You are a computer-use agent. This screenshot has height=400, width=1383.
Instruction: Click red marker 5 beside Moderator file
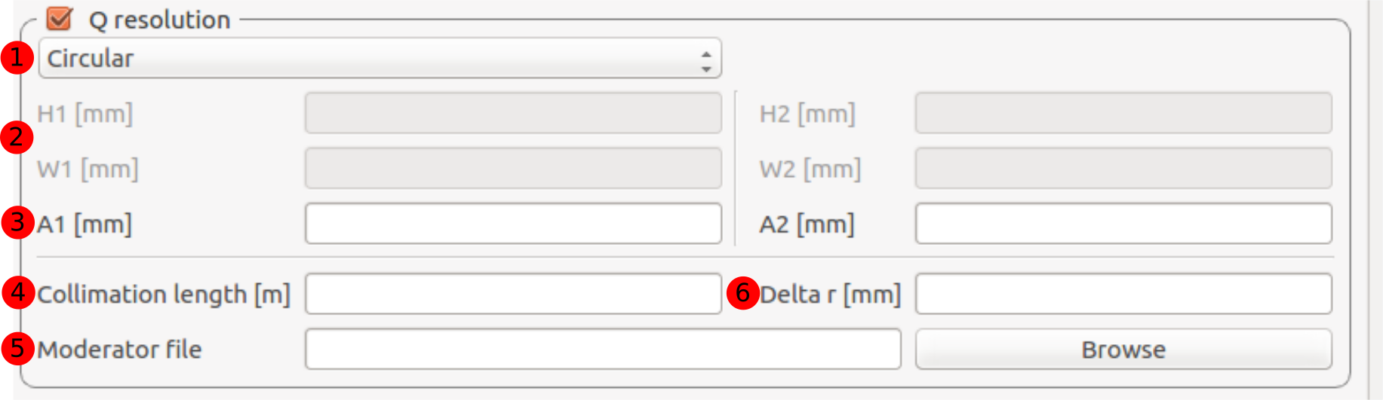[x=17, y=349]
